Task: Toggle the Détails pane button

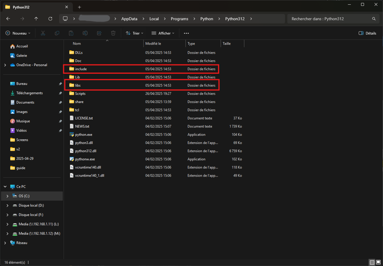Action: (x=367, y=33)
